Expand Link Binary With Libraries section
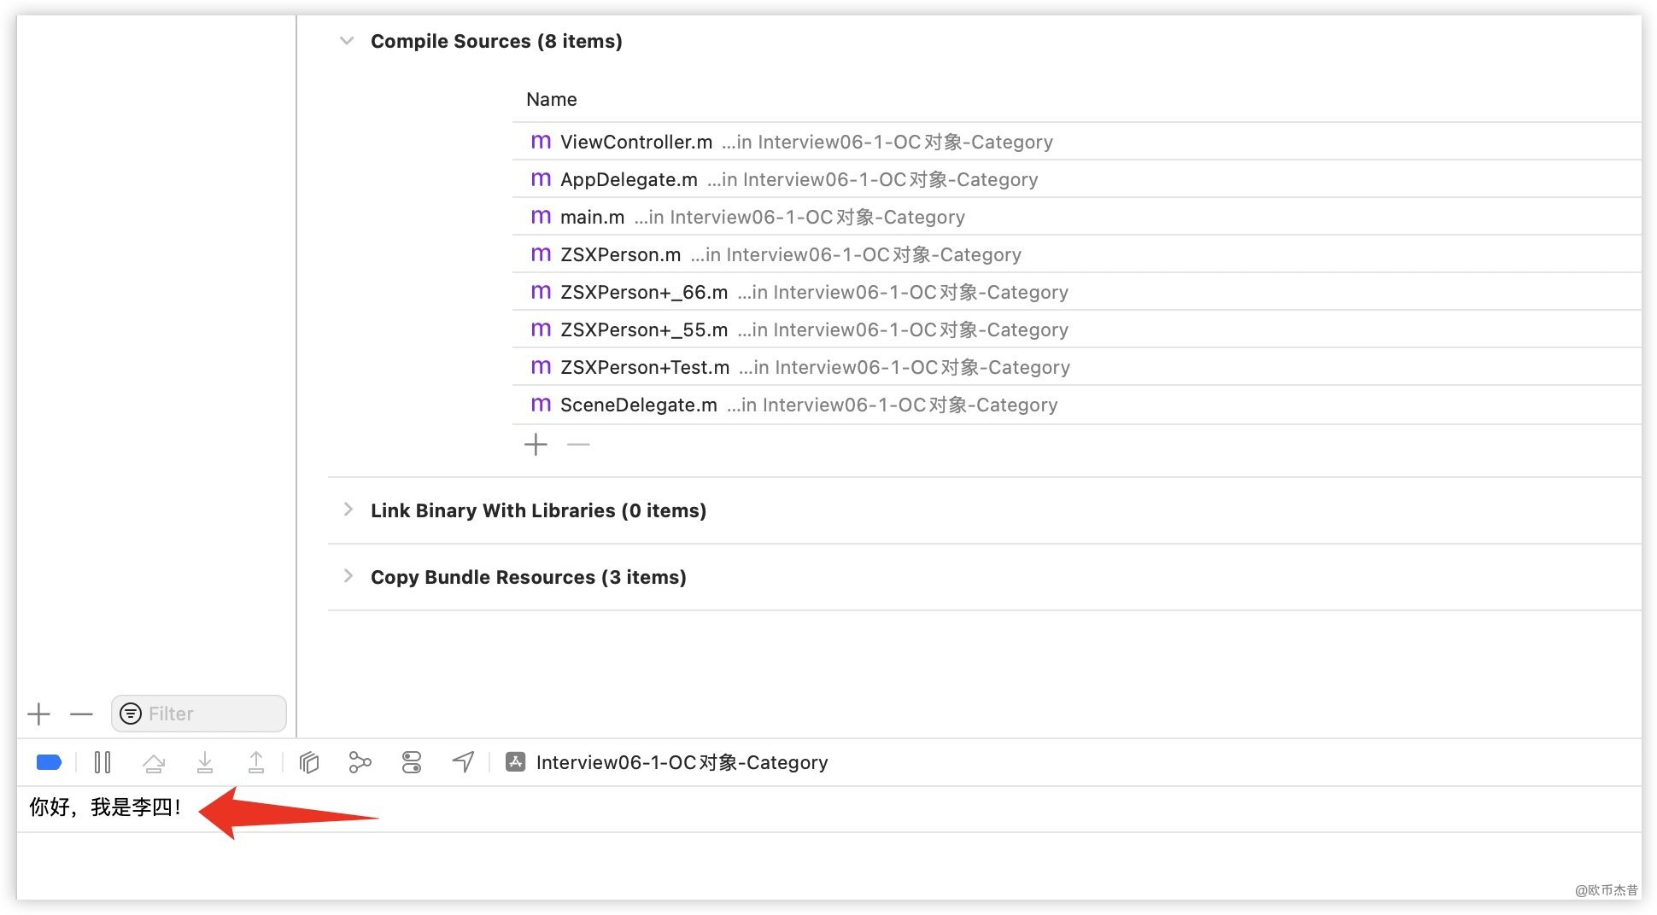 [x=348, y=510]
